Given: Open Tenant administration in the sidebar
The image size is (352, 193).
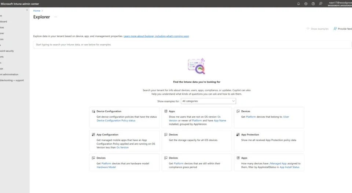Looking at the screenshot, I should pyautogui.click(x=9, y=74).
